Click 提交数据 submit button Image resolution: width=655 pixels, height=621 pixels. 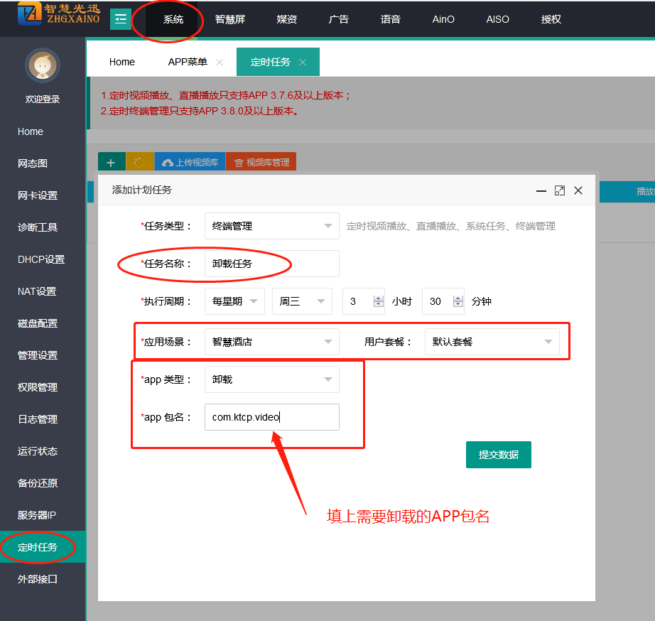[498, 455]
